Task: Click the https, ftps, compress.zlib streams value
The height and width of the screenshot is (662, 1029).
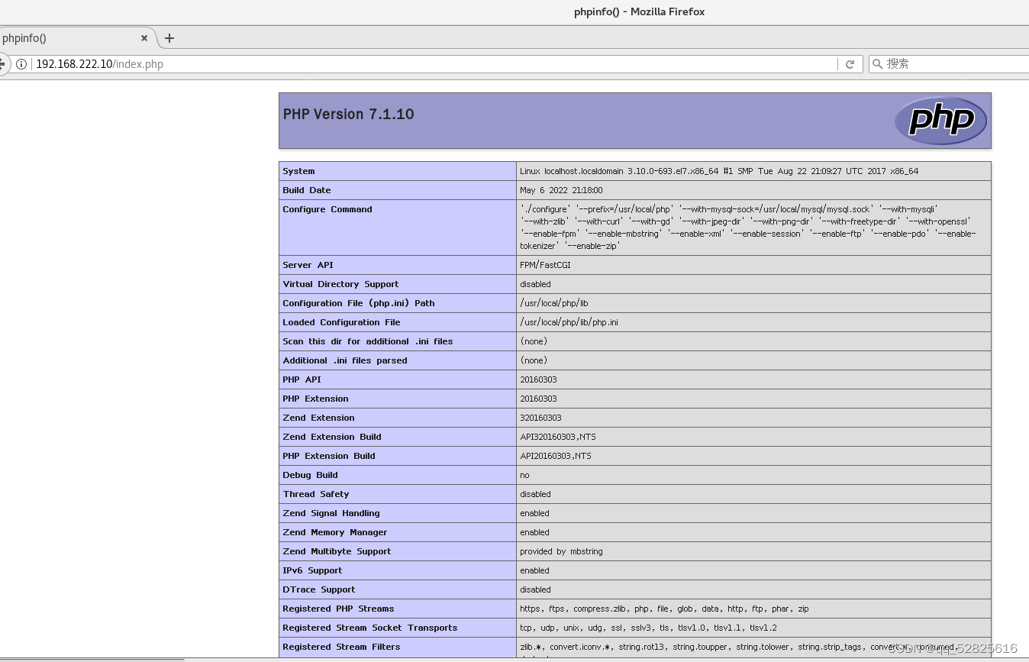Action: (664, 609)
